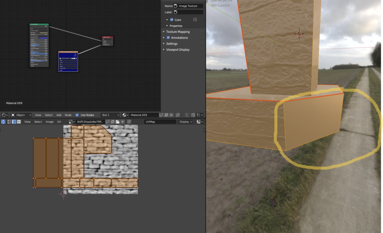Open the Color presets list icon
This screenshot has height=233, width=383.
(x=195, y=20)
